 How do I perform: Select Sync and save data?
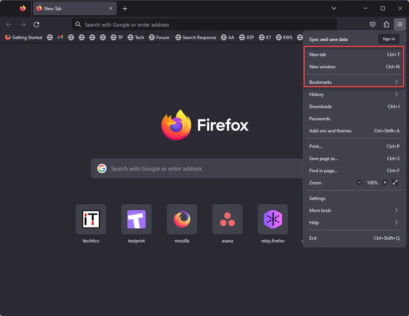[x=328, y=39]
